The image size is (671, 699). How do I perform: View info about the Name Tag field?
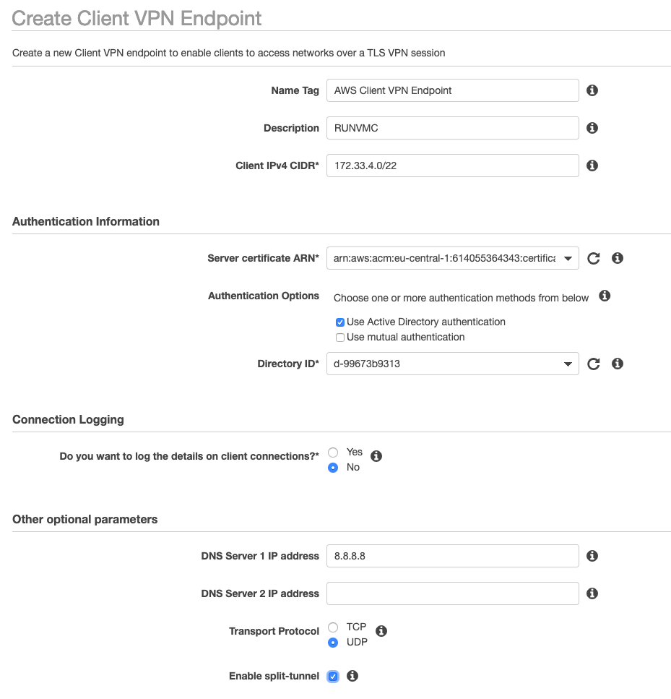point(592,90)
